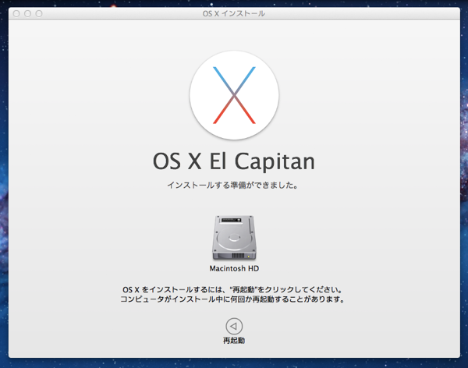Click the circular restart arrow icon

click(234, 326)
